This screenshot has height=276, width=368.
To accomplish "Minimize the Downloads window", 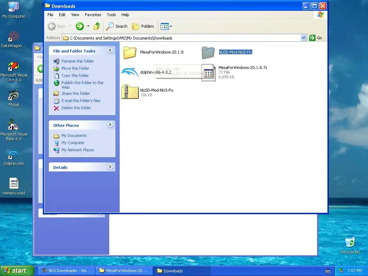I will pyautogui.click(x=306, y=6).
